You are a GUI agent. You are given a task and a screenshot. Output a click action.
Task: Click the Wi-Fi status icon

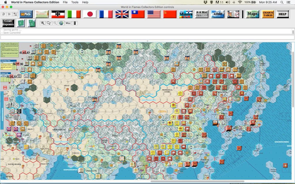coord(240,2)
